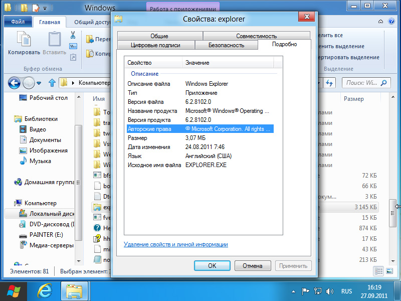
Task: Click the navigation pane scrollbar up arrow
Action: point(79,97)
